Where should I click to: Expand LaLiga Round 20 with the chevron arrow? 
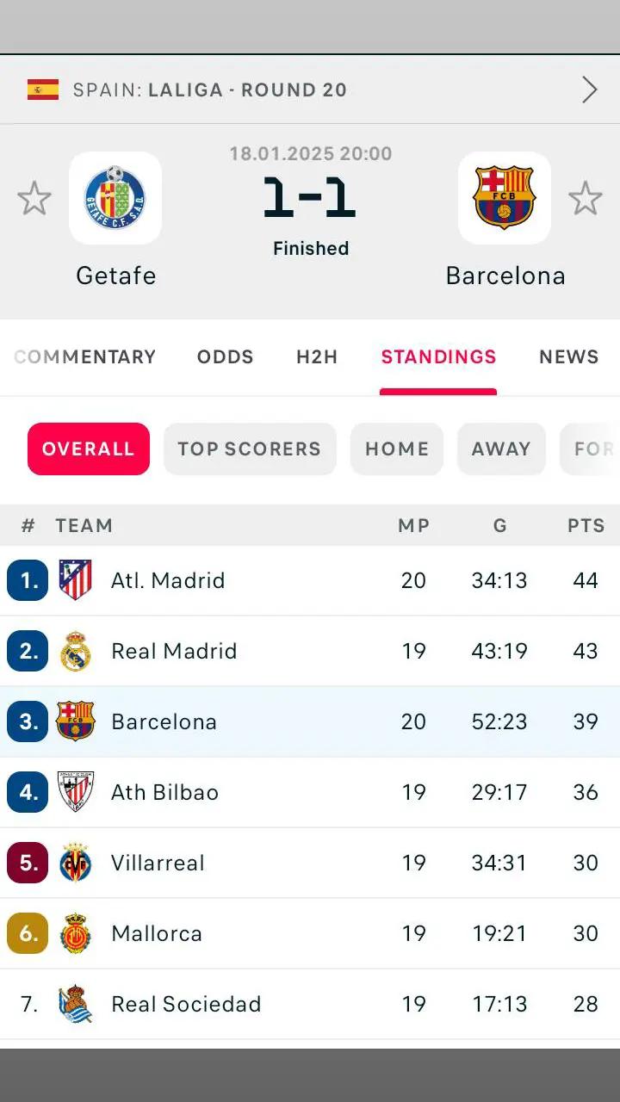point(590,90)
